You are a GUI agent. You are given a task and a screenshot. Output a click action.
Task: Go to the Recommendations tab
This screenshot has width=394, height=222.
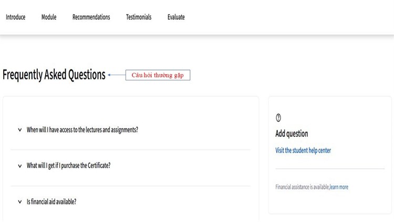pos(91,17)
